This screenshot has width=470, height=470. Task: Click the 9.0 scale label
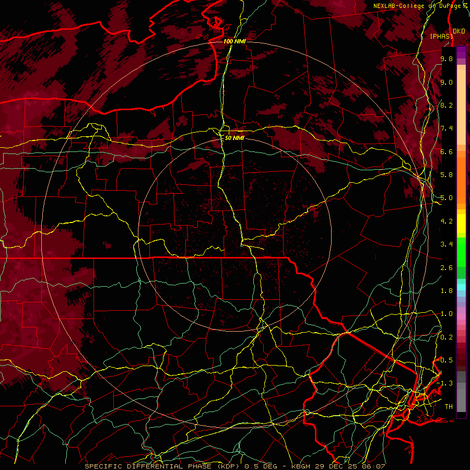click(x=446, y=82)
